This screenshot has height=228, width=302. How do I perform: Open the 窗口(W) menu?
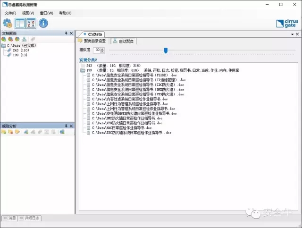[46, 13]
